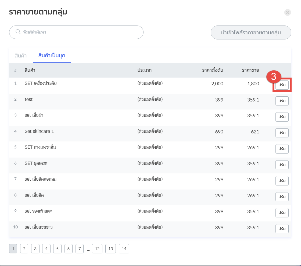Adjust price for set เสื้อแขนยาว
The height and width of the screenshot is (266, 301).
(x=282, y=228)
